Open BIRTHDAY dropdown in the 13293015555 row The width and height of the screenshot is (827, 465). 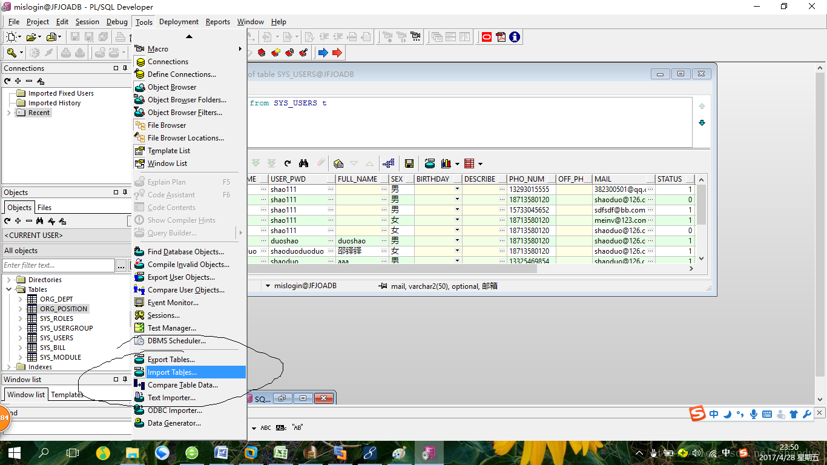457,190
